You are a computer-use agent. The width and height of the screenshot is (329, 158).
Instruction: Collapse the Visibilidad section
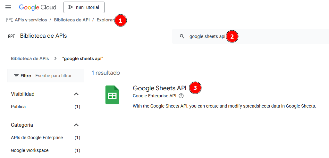(76, 94)
